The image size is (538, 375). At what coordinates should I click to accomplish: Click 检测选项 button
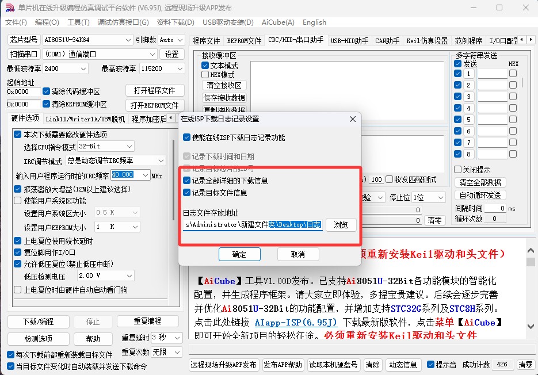click(x=39, y=339)
